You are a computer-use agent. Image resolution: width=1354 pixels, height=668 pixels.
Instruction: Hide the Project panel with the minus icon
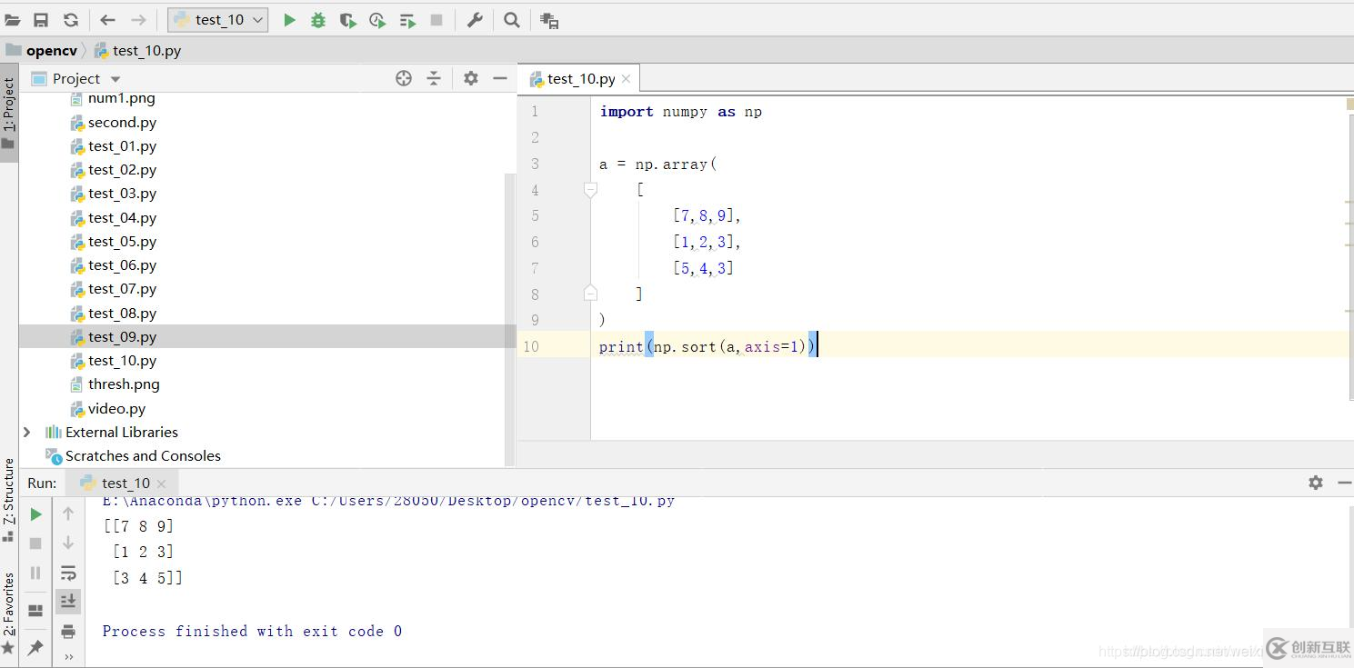click(500, 78)
